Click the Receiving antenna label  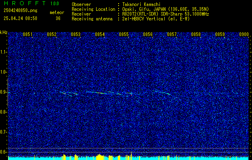pos(92,19)
